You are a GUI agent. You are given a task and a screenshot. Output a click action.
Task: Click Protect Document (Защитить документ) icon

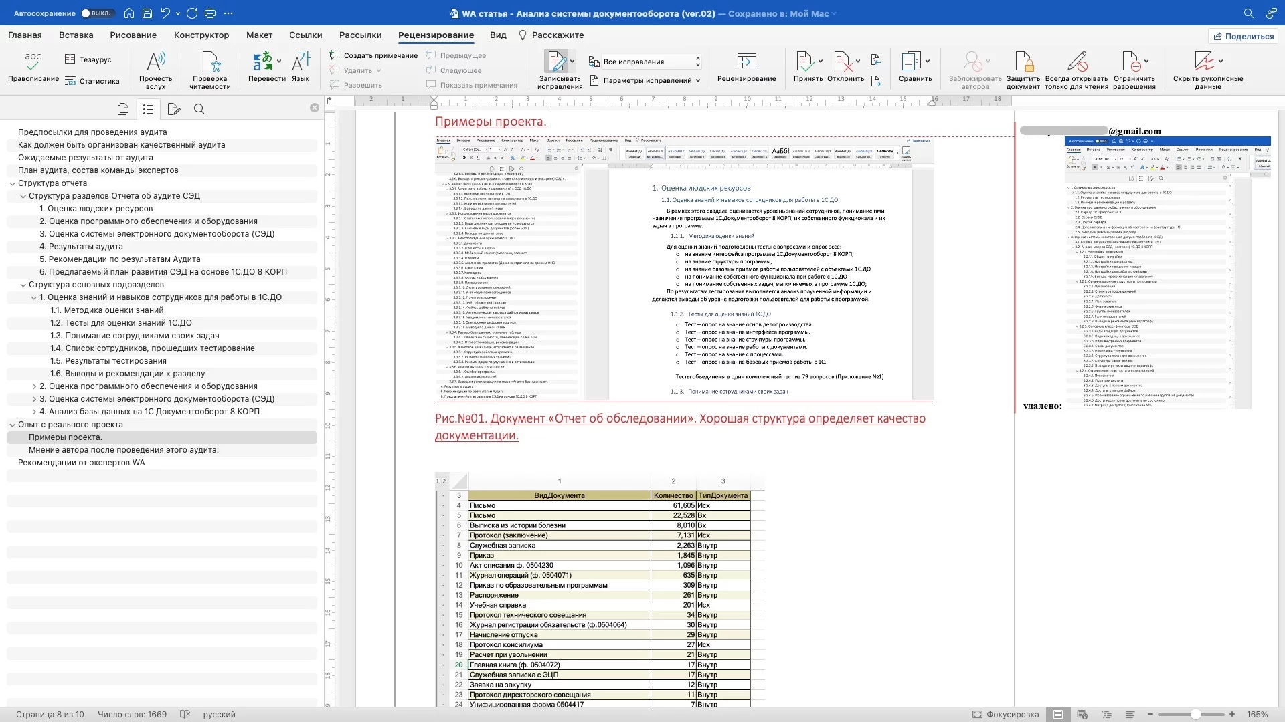[1023, 62]
